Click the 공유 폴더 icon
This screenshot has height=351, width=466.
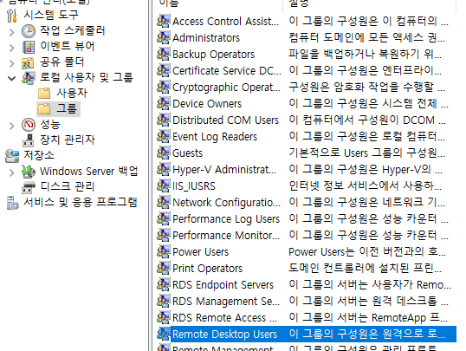pos(29,62)
